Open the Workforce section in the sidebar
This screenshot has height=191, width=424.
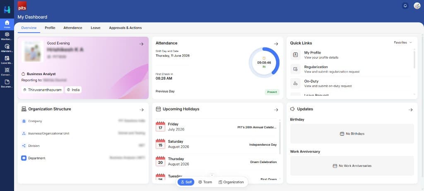click(7, 36)
